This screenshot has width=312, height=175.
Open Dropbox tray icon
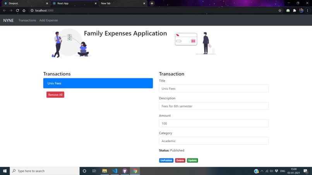(x=276, y=171)
